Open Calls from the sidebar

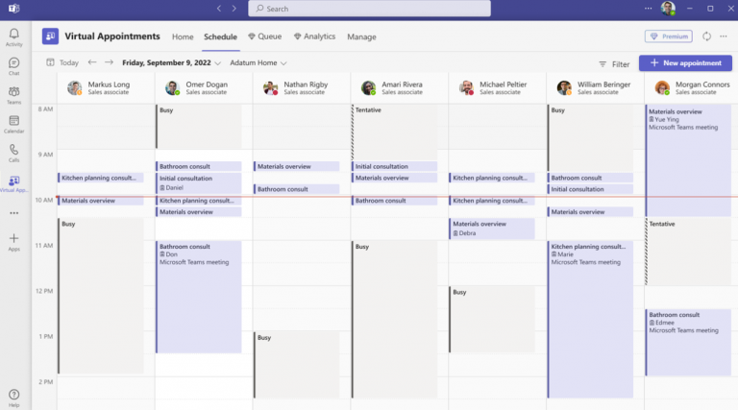14,154
